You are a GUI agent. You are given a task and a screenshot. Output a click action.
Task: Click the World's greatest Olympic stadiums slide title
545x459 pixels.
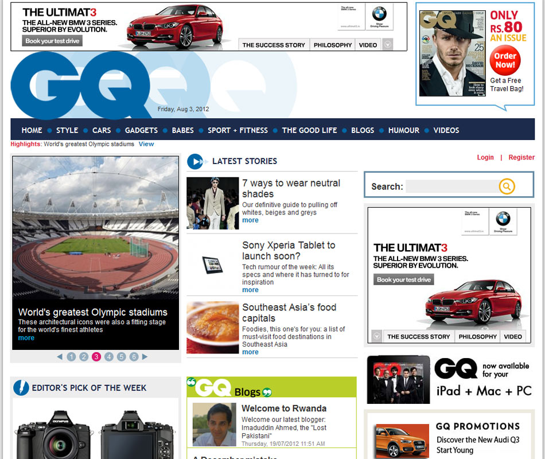point(93,312)
